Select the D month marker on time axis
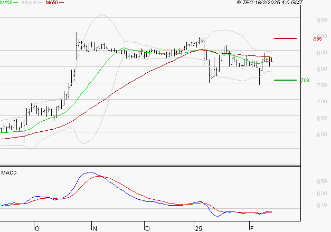This screenshot has height=232, width=331. coord(147,228)
